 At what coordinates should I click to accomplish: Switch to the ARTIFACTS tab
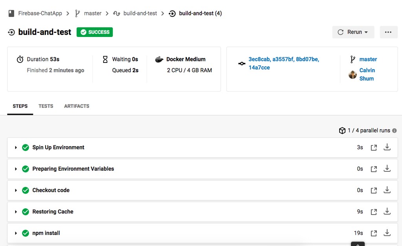point(77,106)
